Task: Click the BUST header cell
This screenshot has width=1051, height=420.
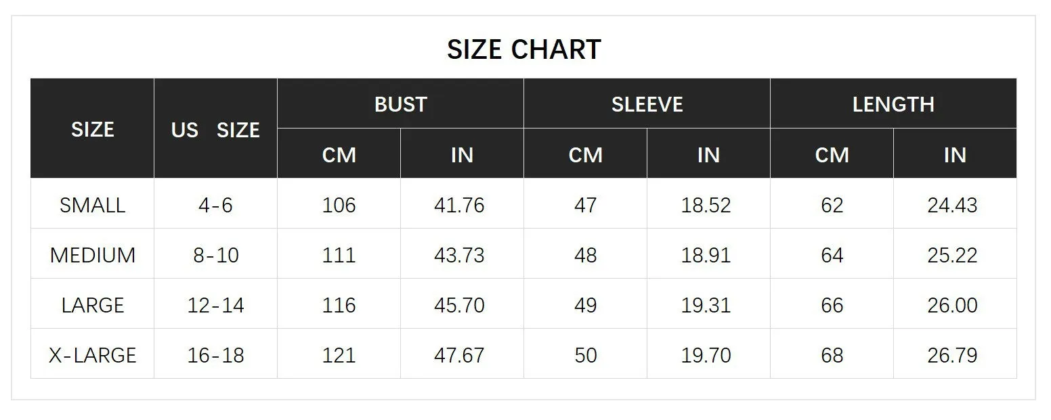Action: (x=401, y=103)
